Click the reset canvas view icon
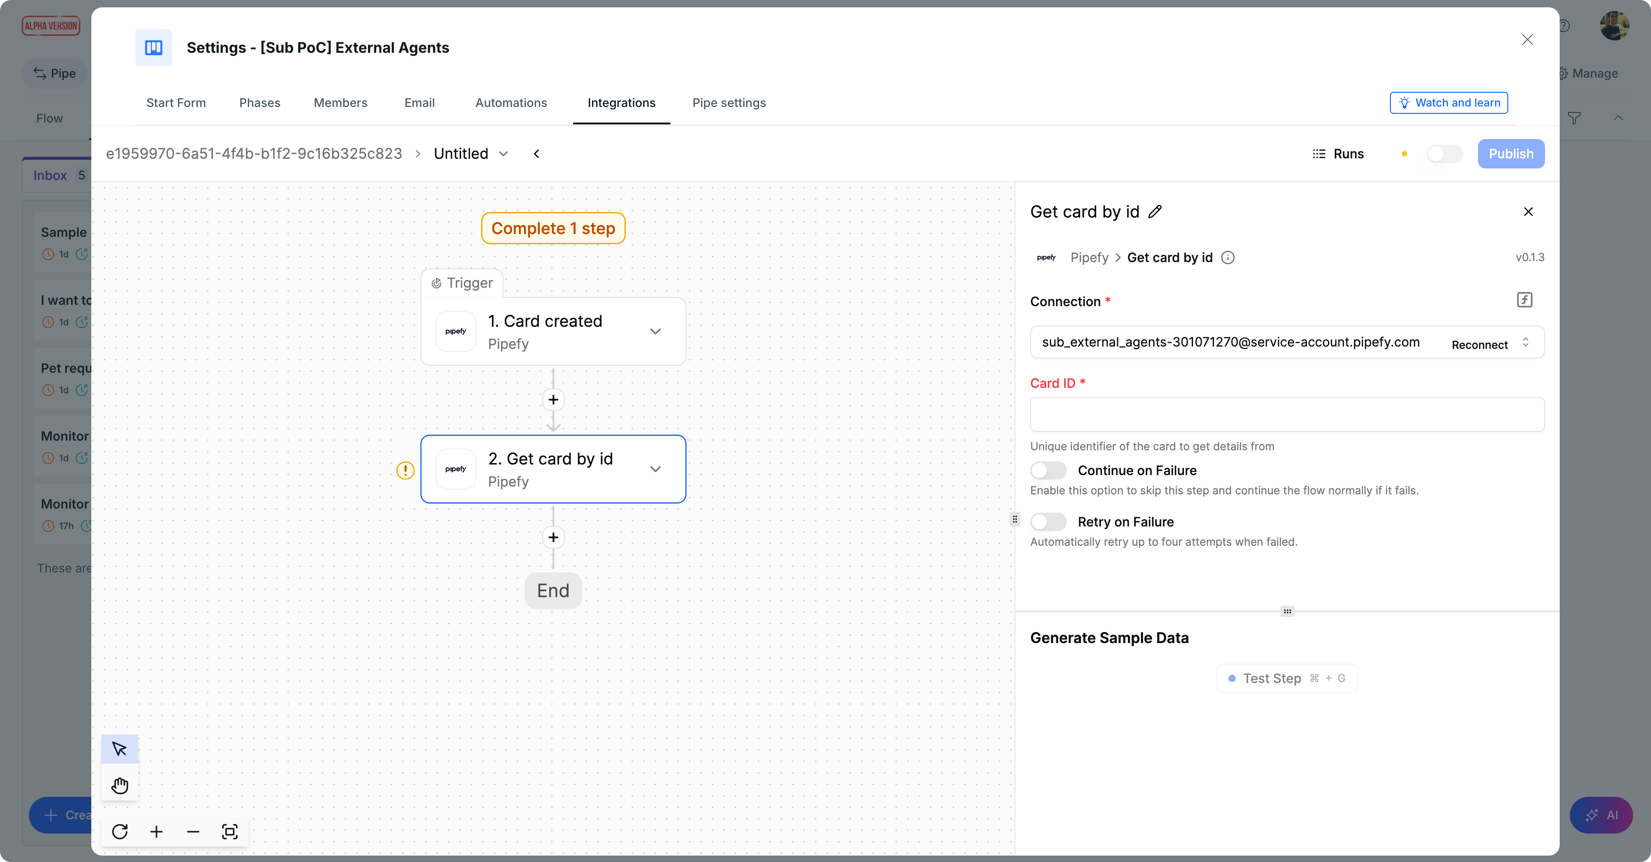Screen dimensions: 1651x862 click(119, 831)
